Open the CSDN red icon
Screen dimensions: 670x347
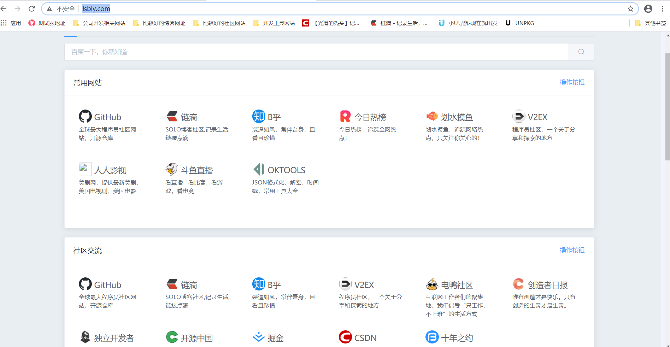[345, 337]
